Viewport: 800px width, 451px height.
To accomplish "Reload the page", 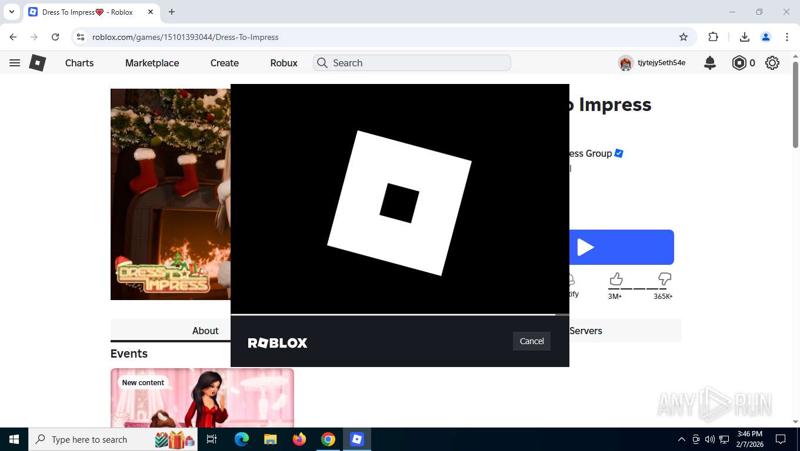I will point(55,37).
